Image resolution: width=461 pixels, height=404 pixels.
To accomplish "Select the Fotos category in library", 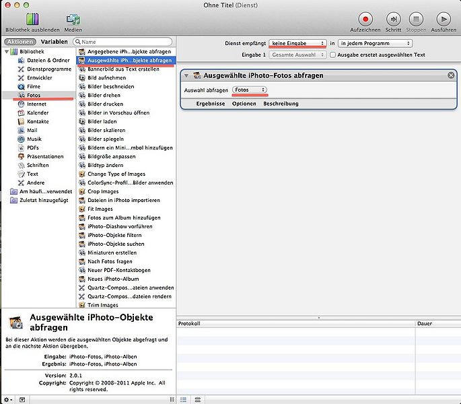I will tap(33, 96).
